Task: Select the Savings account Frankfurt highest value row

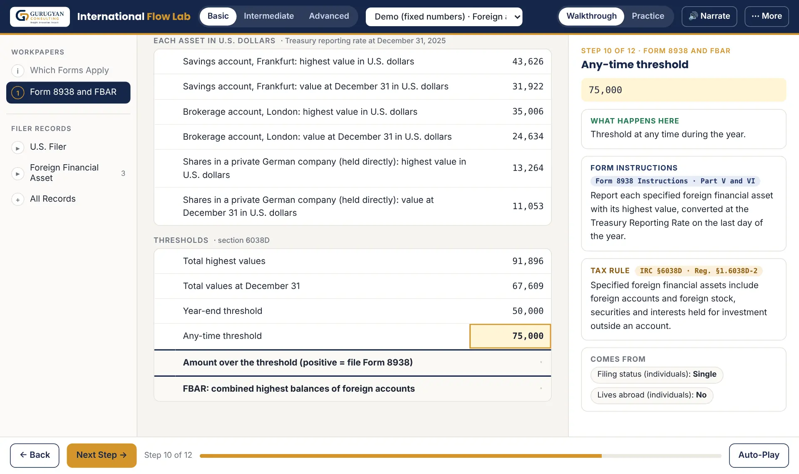Action: pyautogui.click(x=352, y=62)
